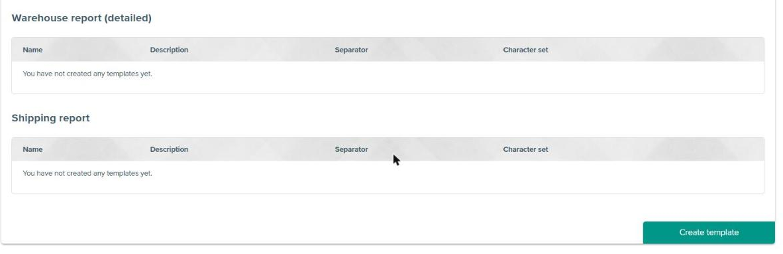
Task: Click 'You have not' text in Shipping row
Action: point(41,174)
